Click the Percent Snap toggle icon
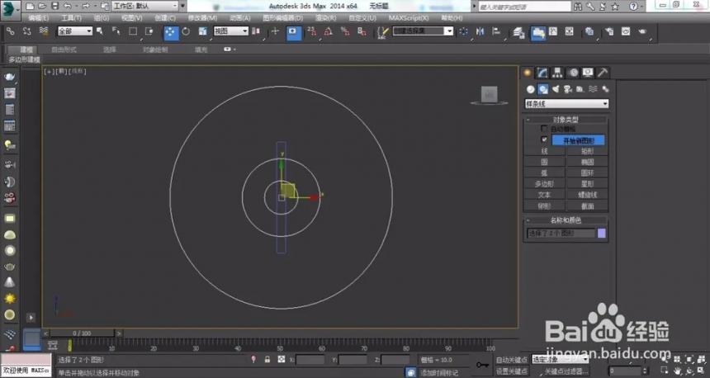Image resolution: width=710 pixels, height=378 pixels. click(344, 31)
